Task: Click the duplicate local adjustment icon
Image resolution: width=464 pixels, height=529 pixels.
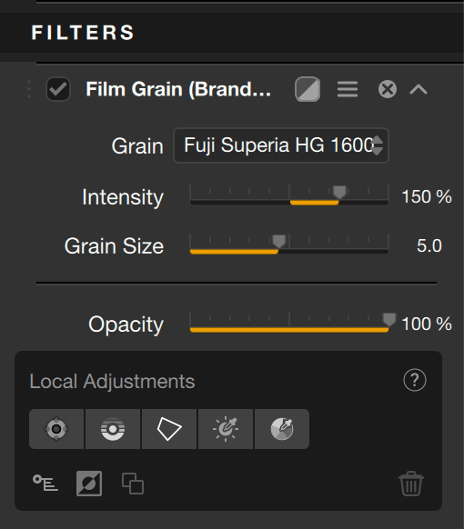Action: [133, 484]
